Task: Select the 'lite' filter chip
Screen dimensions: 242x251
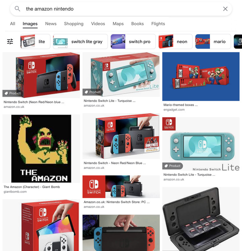Action: point(35,41)
